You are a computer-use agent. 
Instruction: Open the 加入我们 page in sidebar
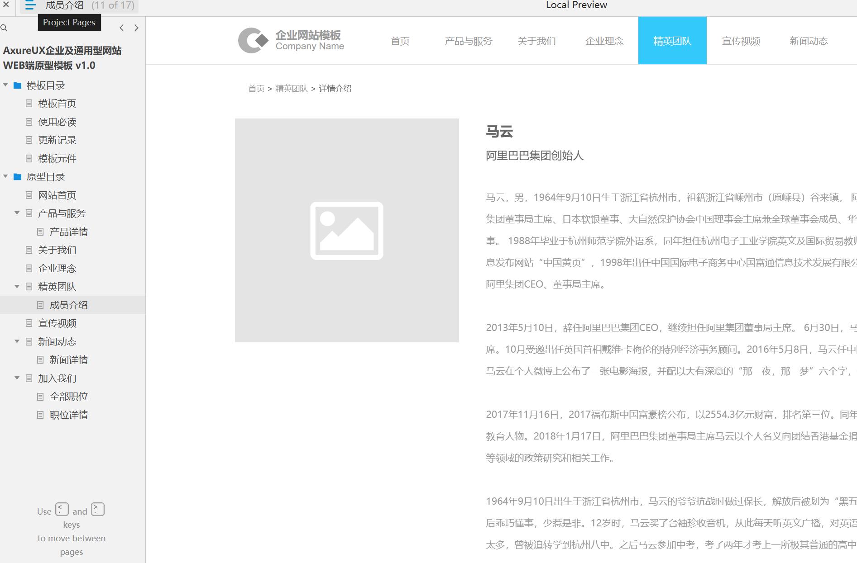(57, 378)
